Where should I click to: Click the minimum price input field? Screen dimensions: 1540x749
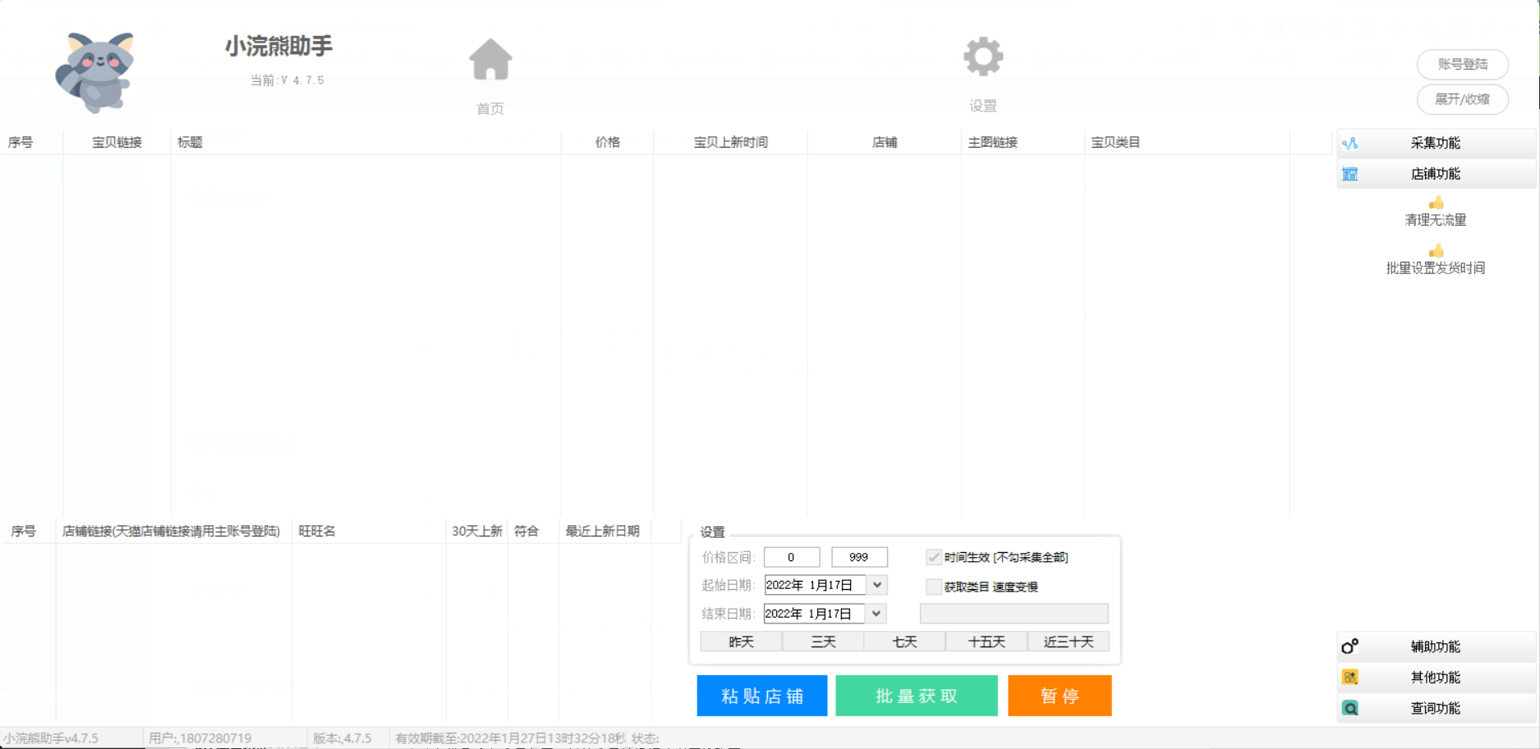[791, 557]
